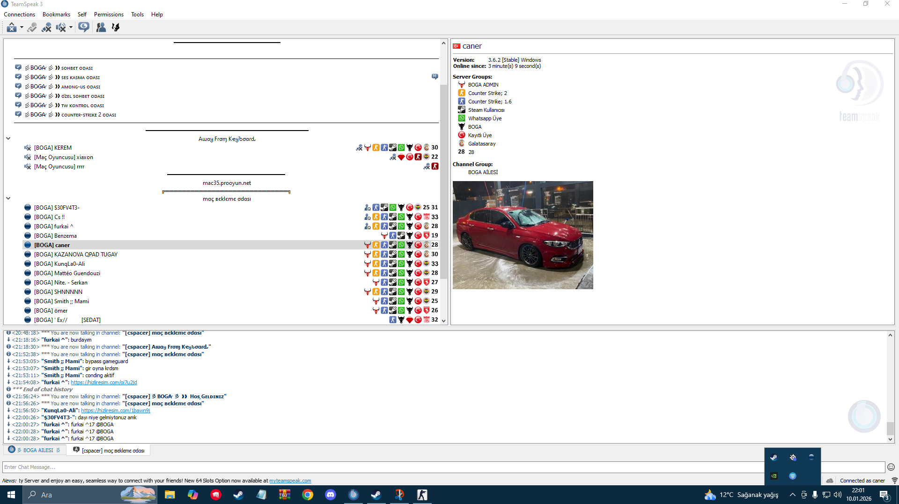Click the MyTeamSpeak cloud status icon
Screen dimensions: 899x504
point(830,481)
